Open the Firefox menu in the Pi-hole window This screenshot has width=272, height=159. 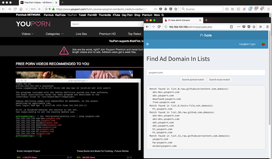(267, 27)
